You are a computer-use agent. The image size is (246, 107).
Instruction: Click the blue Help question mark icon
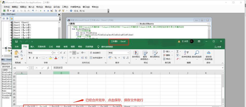(x=71, y=11)
